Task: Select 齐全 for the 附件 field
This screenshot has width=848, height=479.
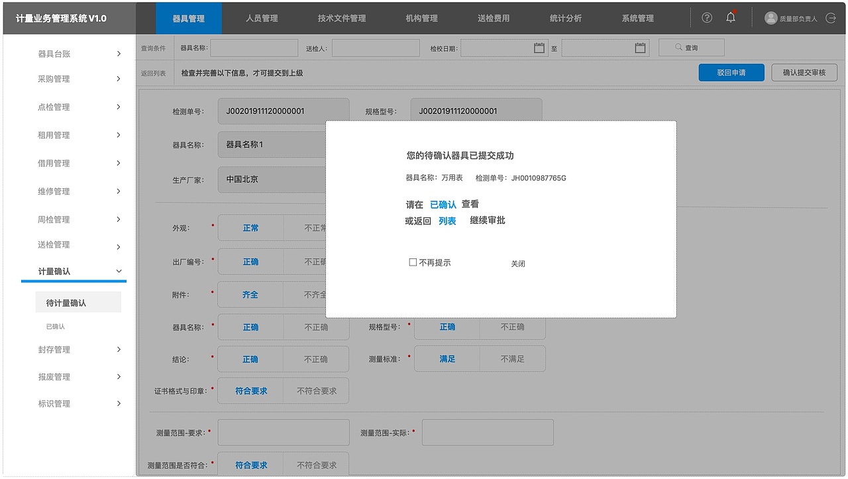Action: coord(250,294)
